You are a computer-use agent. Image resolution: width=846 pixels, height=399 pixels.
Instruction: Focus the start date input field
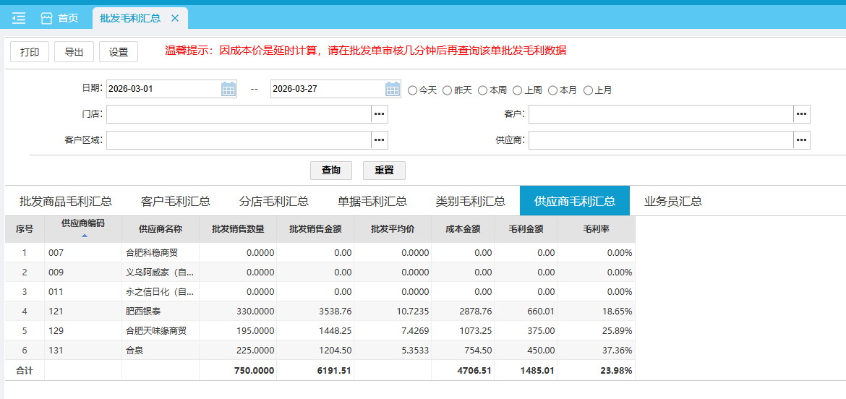pos(163,89)
